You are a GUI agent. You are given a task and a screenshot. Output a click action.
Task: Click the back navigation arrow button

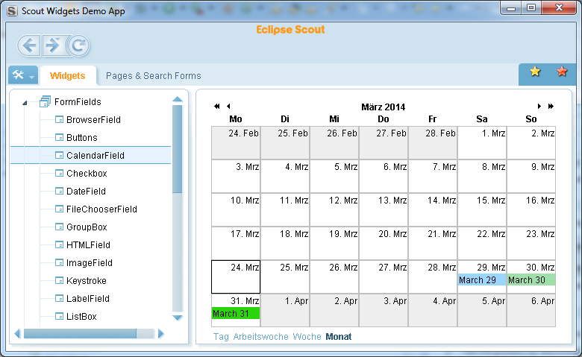[x=29, y=45]
